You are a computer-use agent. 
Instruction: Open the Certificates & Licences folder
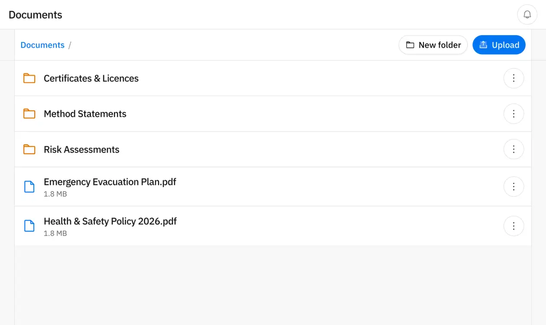[91, 78]
